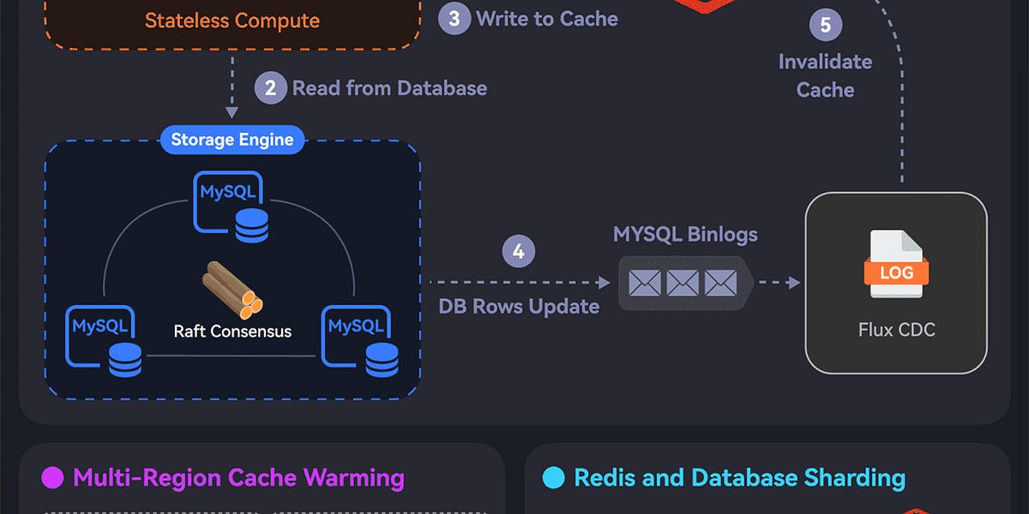The image size is (1029, 514).
Task: Expand the step 5 Invalidate Cache node
Action: (826, 25)
